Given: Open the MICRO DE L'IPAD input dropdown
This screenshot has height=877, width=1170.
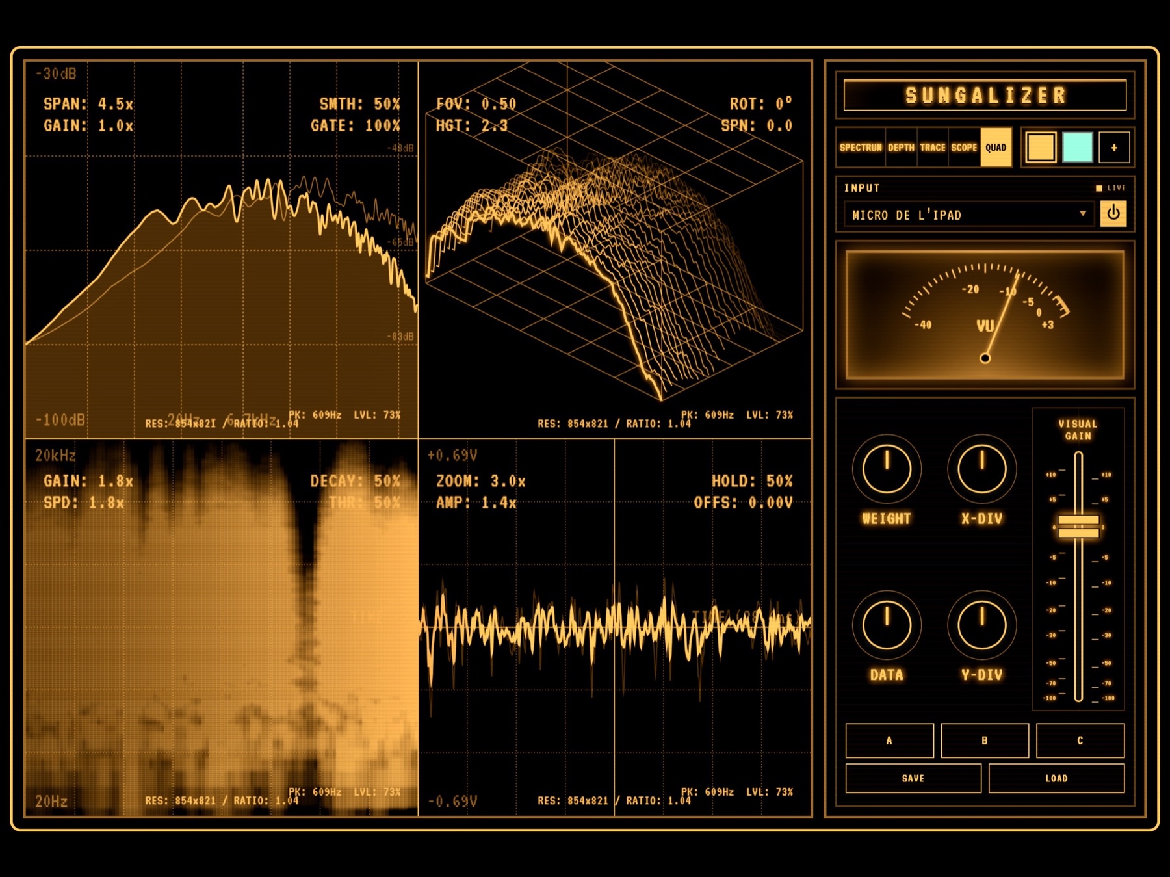Looking at the screenshot, I should pos(969,215).
